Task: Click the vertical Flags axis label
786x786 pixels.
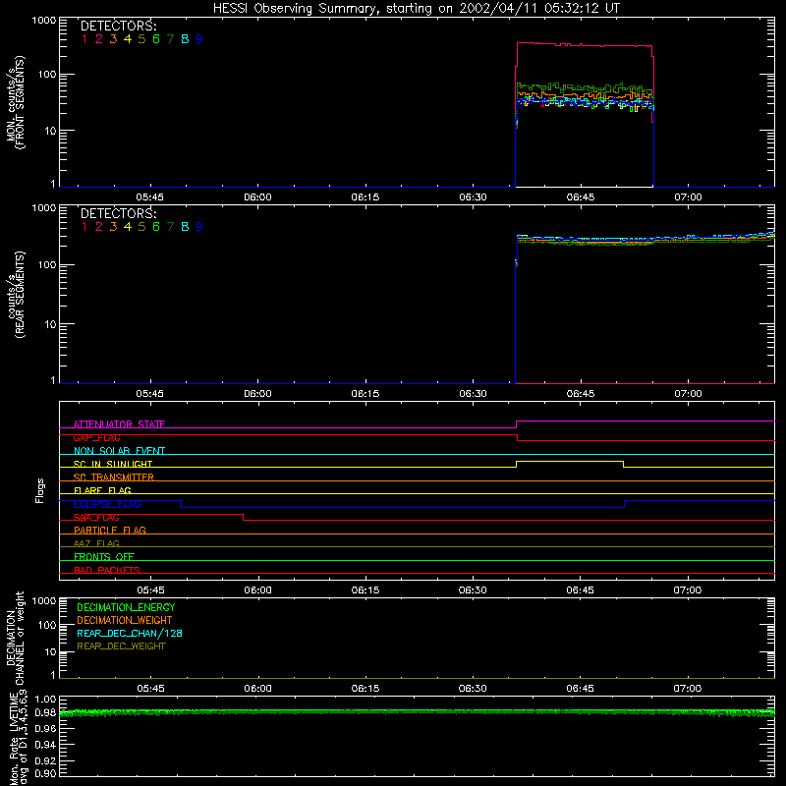Action: [x=40, y=490]
